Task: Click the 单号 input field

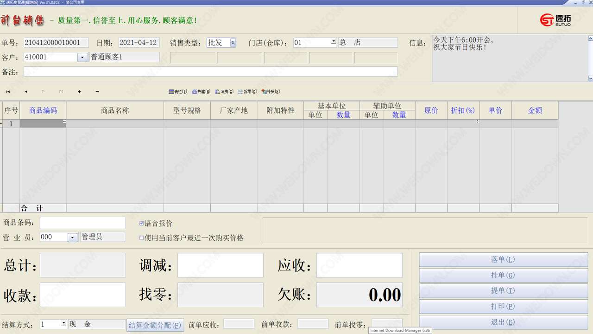Action: coord(56,43)
